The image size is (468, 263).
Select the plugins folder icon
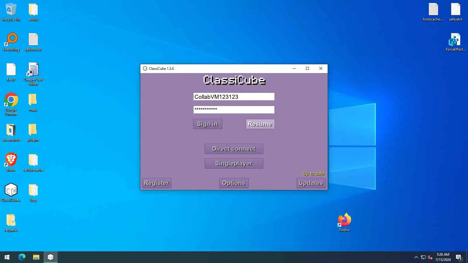click(x=33, y=132)
